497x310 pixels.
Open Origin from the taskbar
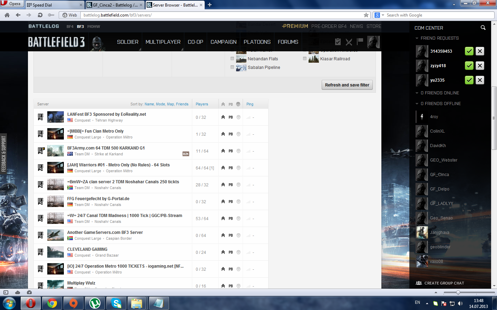[x=74, y=303]
